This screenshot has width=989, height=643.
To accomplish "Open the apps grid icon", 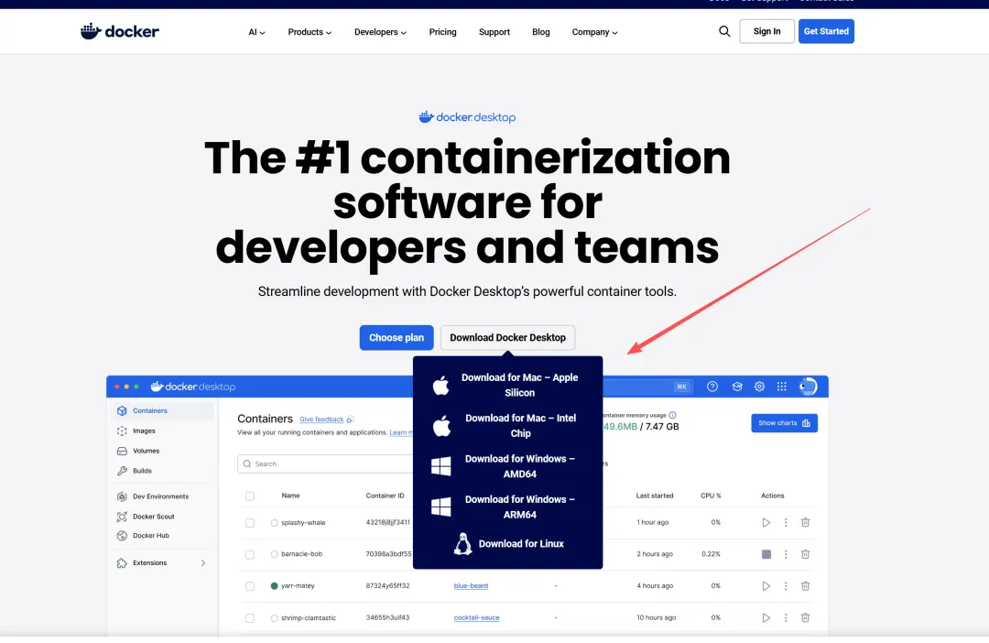I will [x=781, y=387].
